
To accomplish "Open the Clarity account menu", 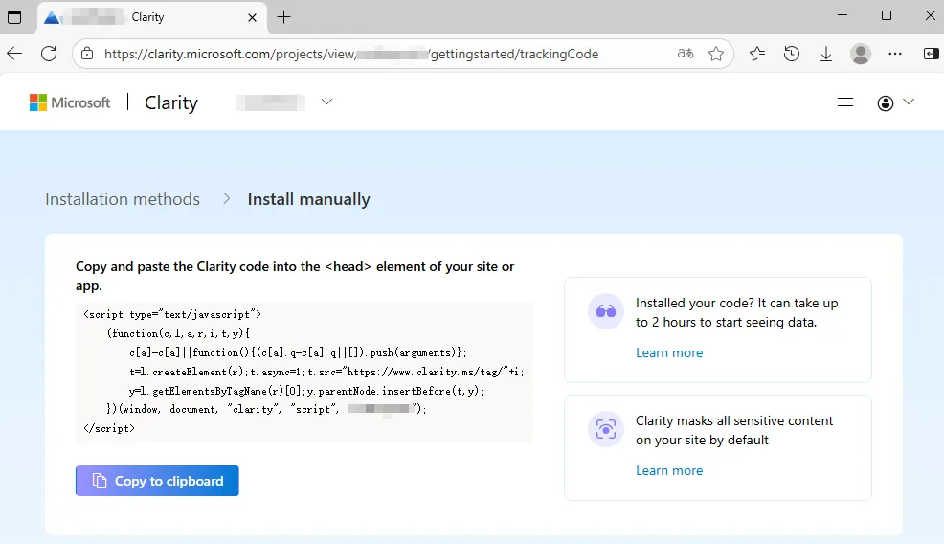I will tap(895, 103).
